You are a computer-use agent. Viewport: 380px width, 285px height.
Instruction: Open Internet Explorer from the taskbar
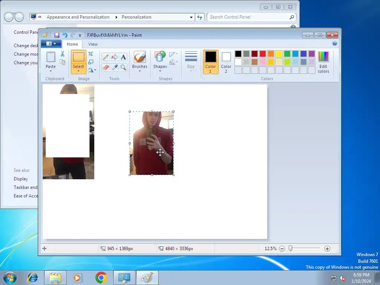33,278
